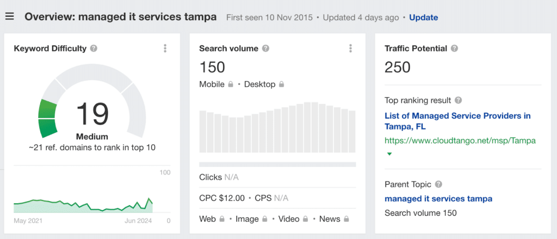The image size is (557, 239).
Task: Click the horizontal bar below volume chart
Action: point(277,164)
